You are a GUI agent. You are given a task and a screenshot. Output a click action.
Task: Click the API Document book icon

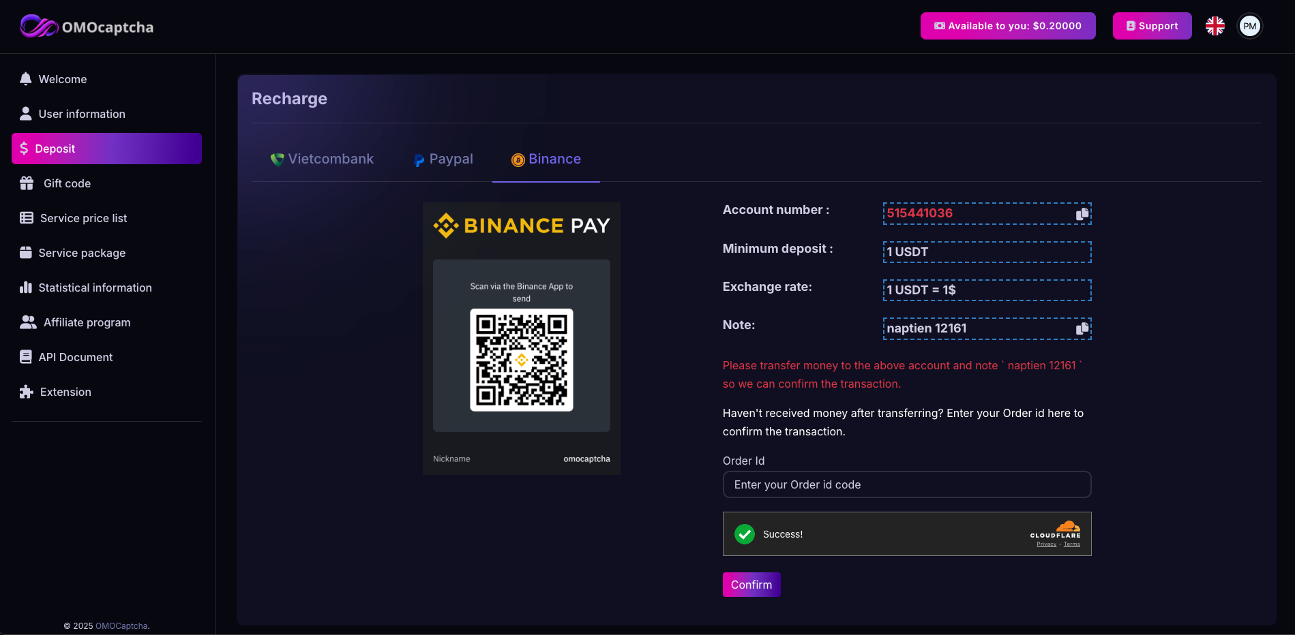[26, 356]
